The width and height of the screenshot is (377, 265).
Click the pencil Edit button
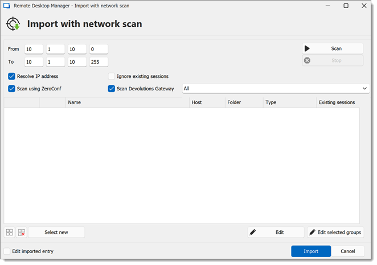(276, 233)
